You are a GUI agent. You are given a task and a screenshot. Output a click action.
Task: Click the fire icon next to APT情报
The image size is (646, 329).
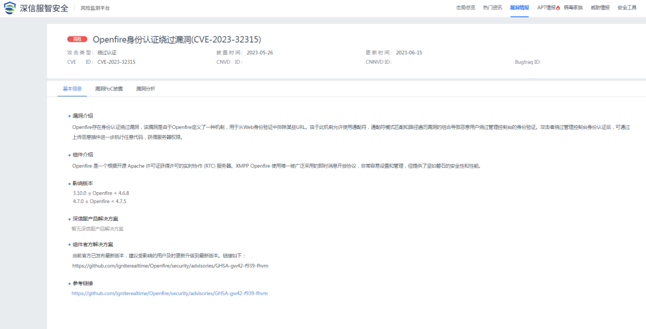click(x=558, y=8)
